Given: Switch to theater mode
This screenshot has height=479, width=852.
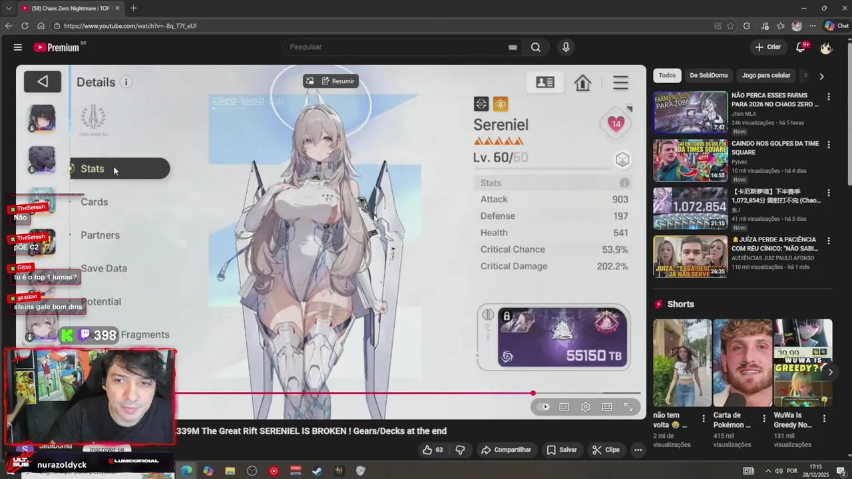Looking at the screenshot, I should (607, 407).
